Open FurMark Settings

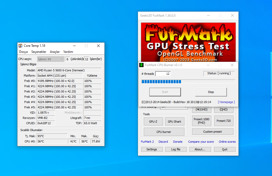tap(152, 149)
